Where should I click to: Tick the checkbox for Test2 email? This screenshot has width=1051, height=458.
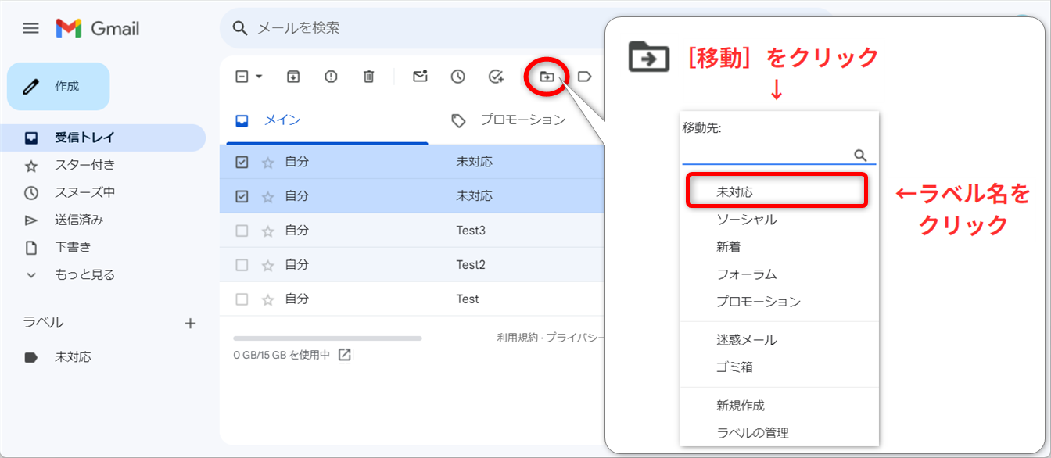coord(242,265)
